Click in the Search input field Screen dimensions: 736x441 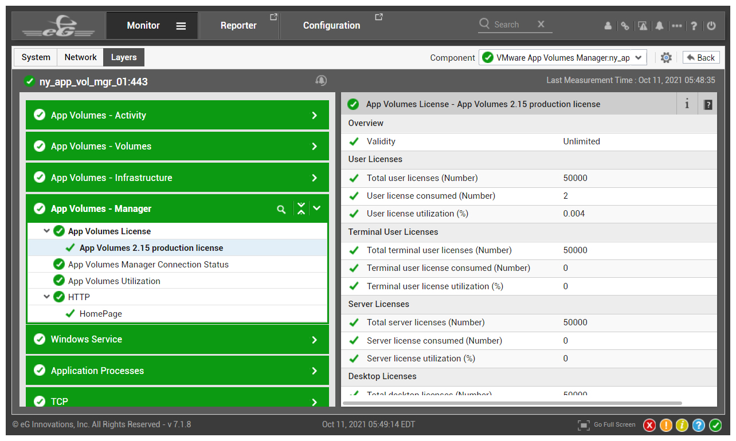click(x=514, y=24)
